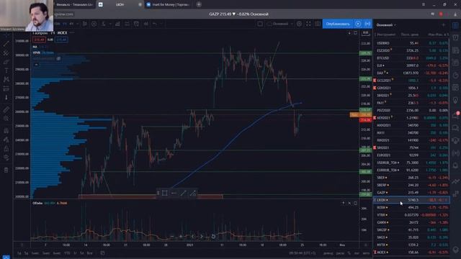Select the LKOH row in watchlist

[x=411, y=200]
